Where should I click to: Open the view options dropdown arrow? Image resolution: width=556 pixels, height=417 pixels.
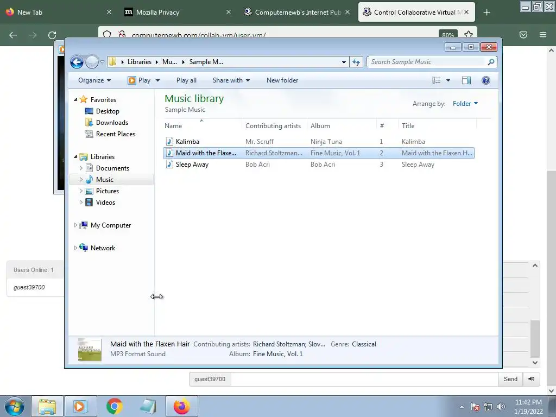[x=448, y=80]
